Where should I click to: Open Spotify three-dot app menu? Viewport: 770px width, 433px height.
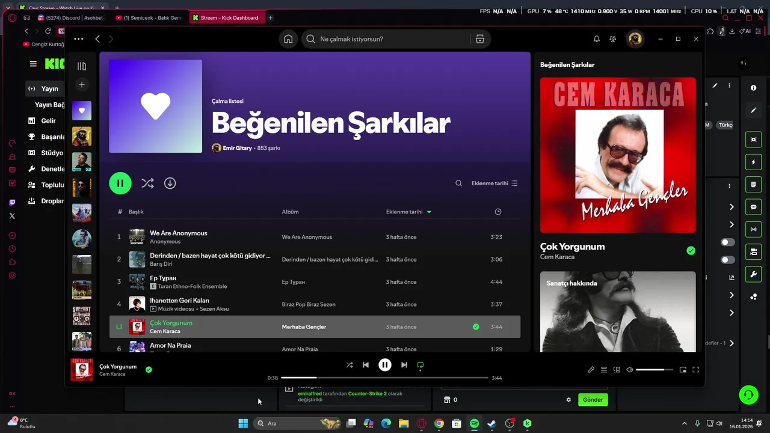point(78,39)
